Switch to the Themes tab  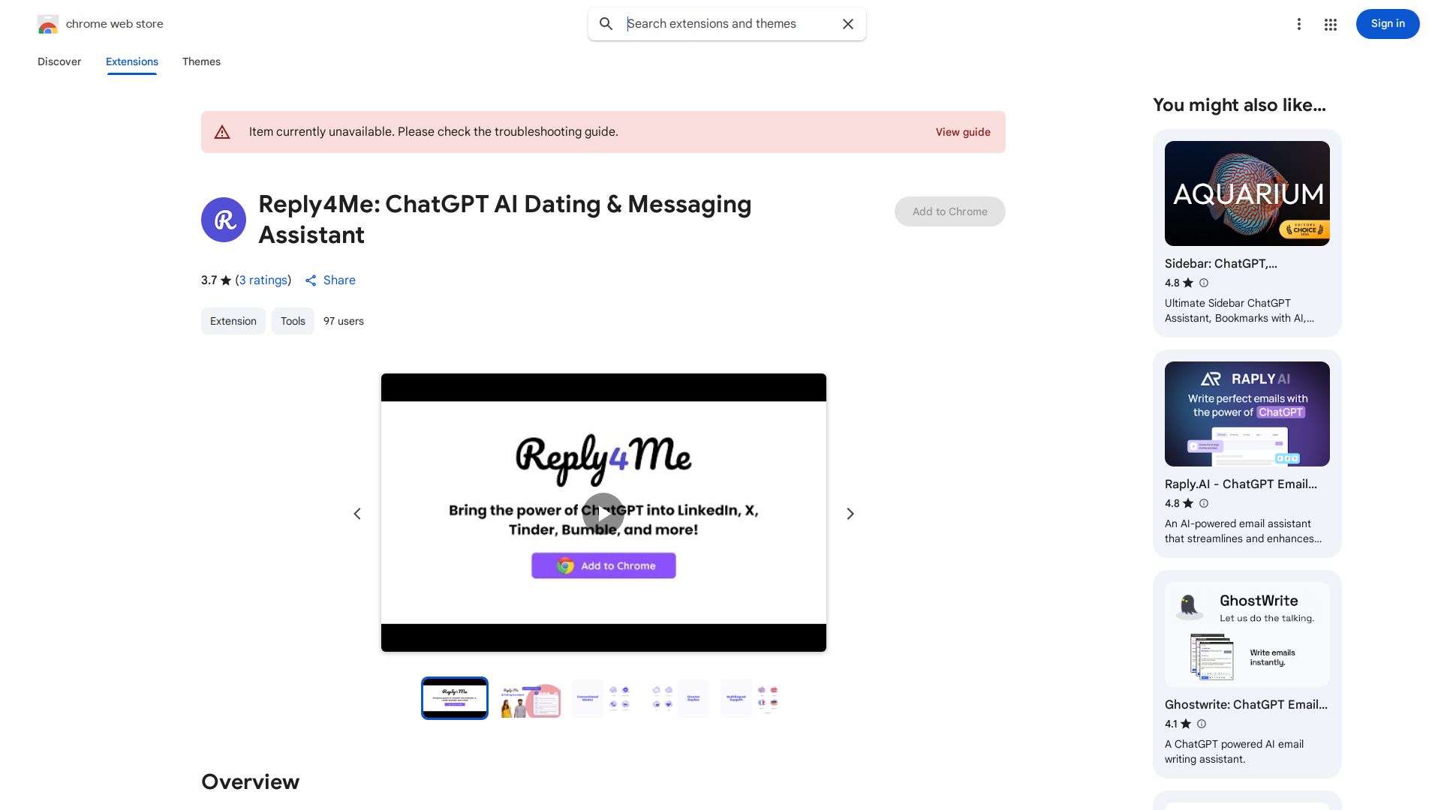[x=201, y=61]
